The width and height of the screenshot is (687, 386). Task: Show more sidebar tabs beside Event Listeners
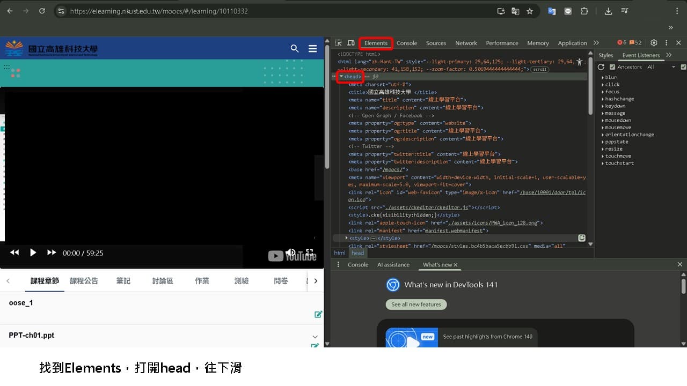pyautogui.click(x=669, y=55)
